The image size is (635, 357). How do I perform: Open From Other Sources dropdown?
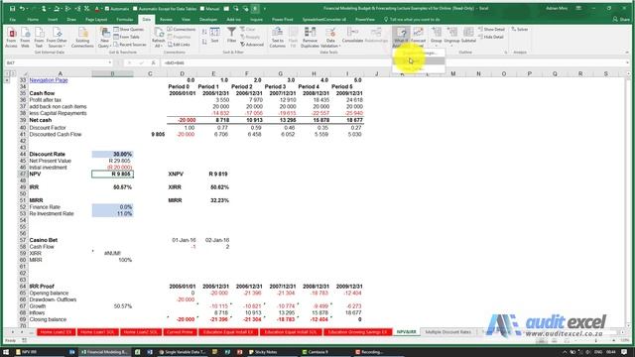(57, 38)
